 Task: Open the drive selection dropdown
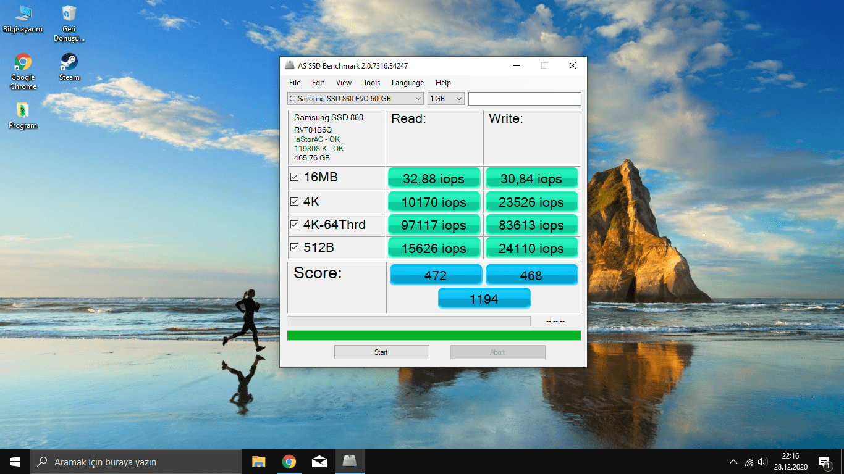pyautogui.click(x=355, y=99)
